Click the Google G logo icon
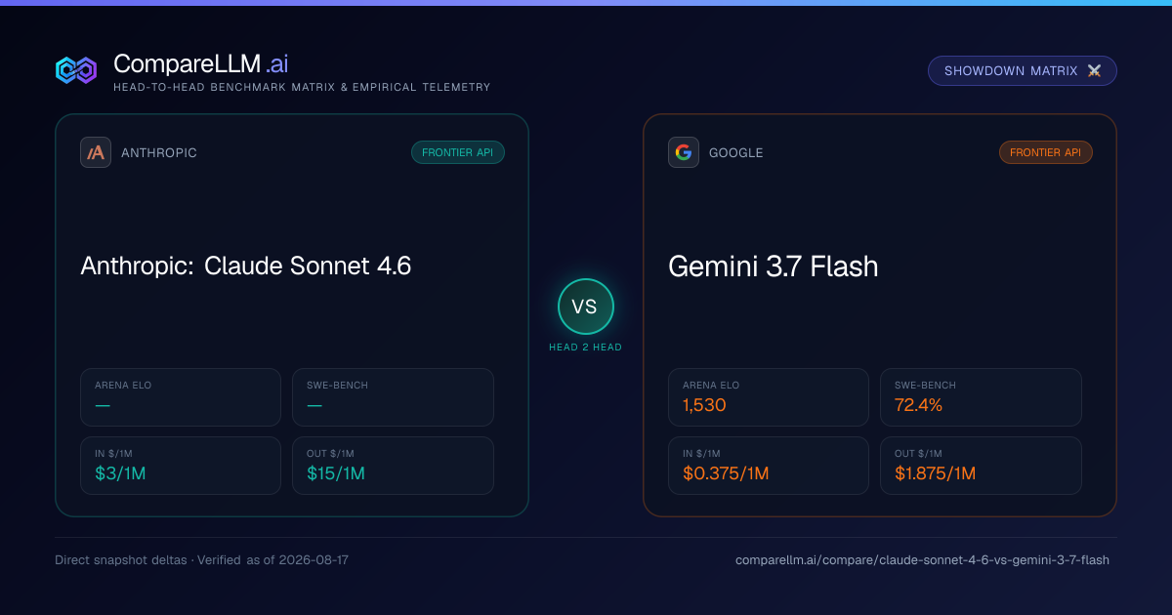This screenshot has height=615, width=1172. (x=684, y=152)
